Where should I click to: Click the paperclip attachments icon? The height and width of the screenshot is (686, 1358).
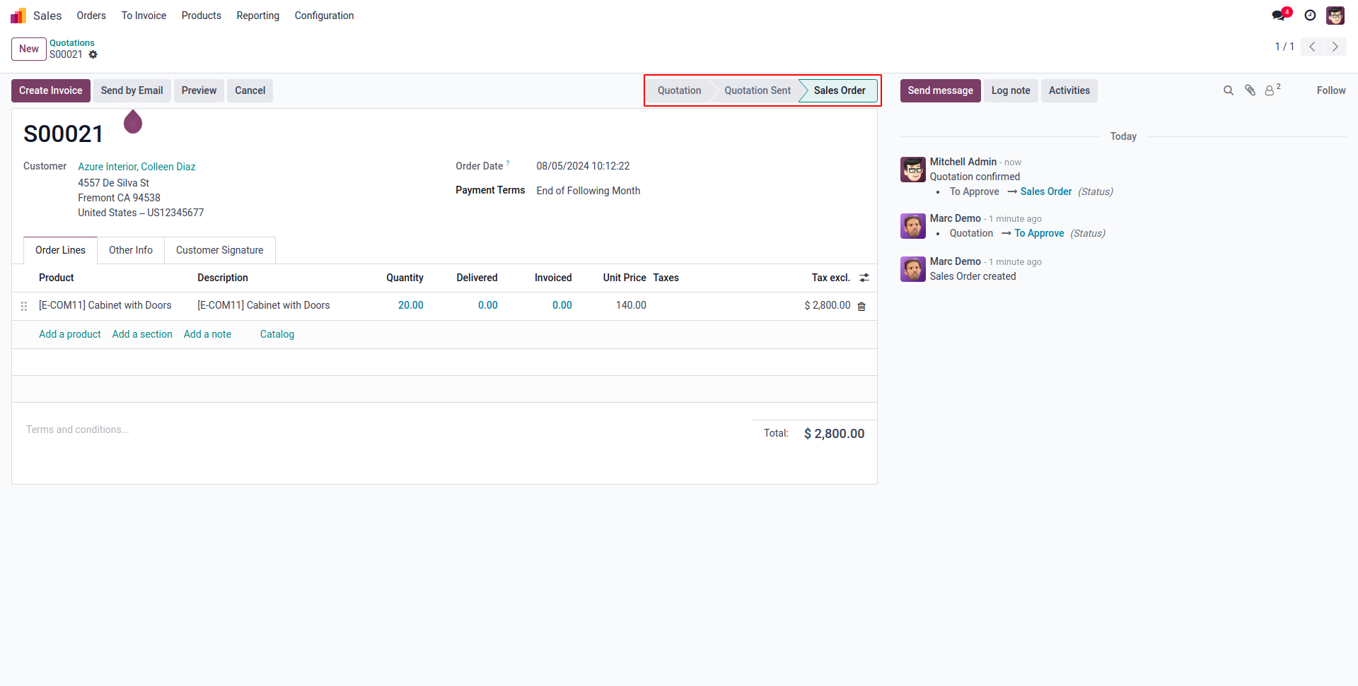(x=1250, y=90)
